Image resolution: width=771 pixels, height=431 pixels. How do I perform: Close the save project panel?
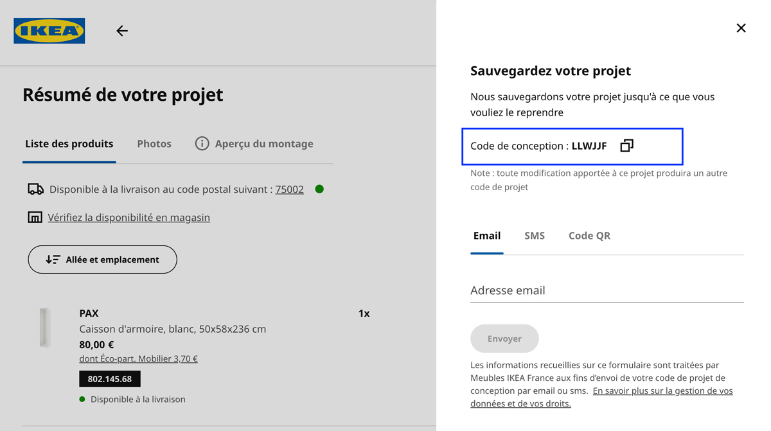point(741,28)
